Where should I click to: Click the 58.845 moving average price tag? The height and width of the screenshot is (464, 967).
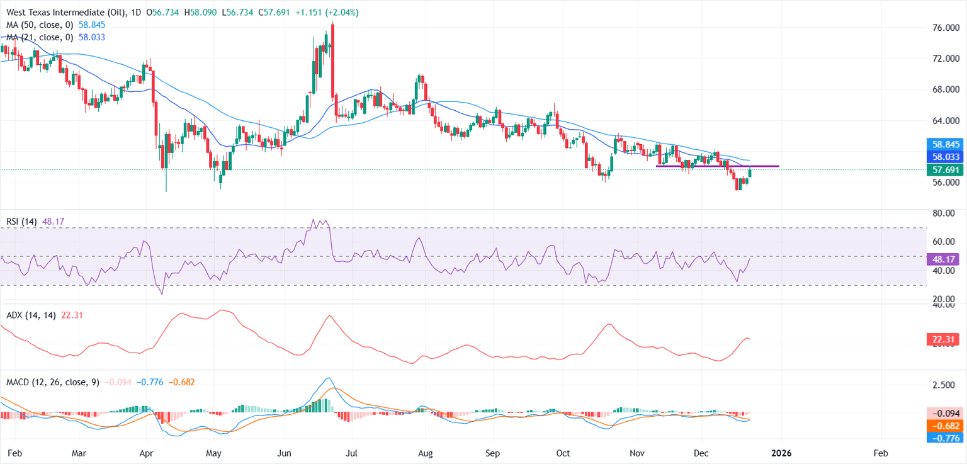coord(946,143)
